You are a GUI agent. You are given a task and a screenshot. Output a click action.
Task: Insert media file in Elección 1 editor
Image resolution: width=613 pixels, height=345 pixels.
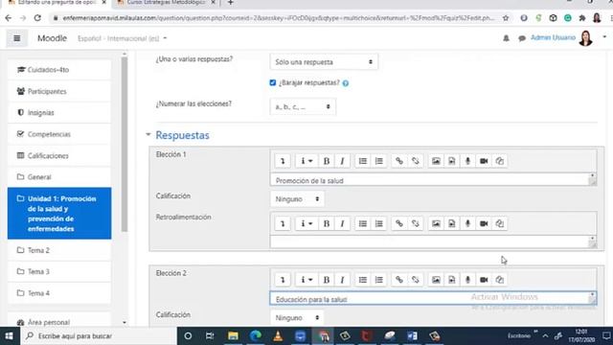click(x=452, y=161)
